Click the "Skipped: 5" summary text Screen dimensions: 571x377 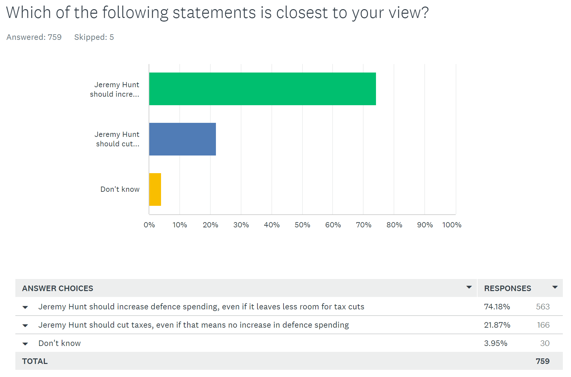pos(94,37)
